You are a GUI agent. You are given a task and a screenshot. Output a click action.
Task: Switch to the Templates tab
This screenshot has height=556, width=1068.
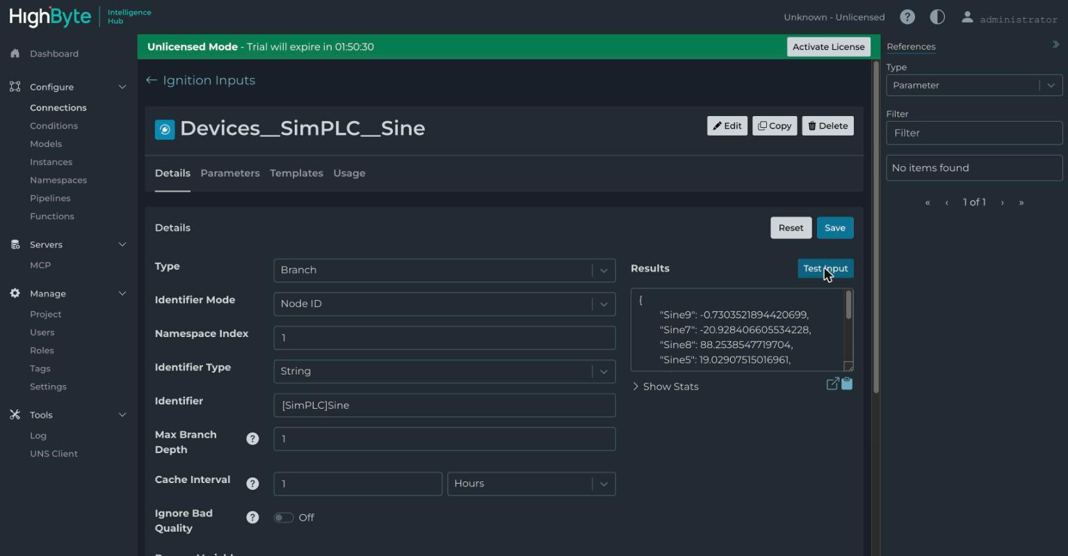pyautogui.click(x=297, y=173)
